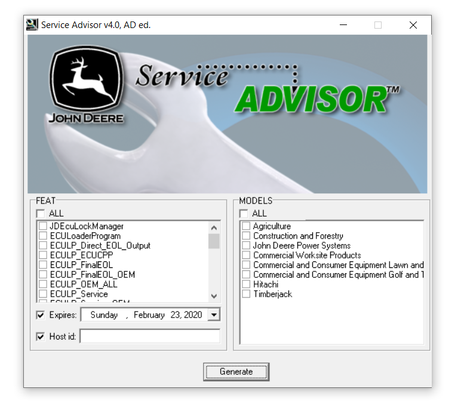Click the Generate button
This screenshot has width=464, height=407.
236,372
